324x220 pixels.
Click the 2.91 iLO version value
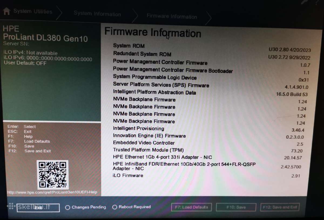click(x=296, y=176)
